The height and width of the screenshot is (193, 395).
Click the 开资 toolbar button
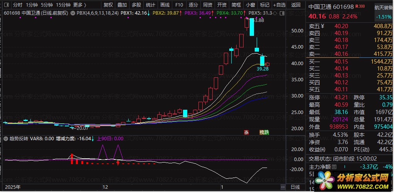pos(222,5)
